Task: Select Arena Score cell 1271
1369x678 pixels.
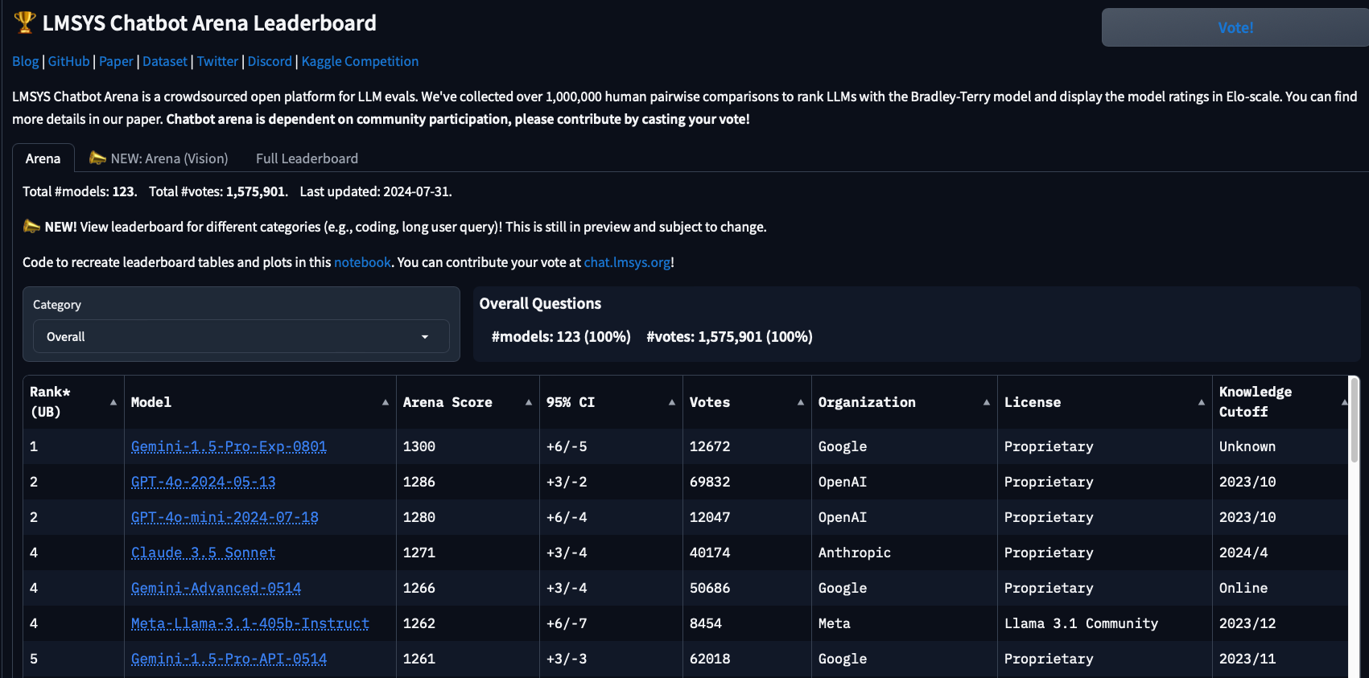Action: [x=468, y=553]
